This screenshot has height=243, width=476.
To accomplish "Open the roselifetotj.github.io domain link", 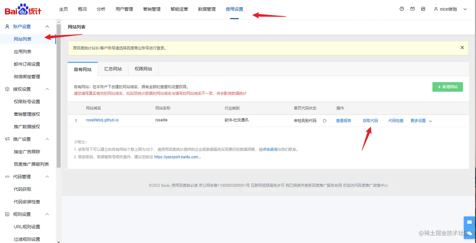I will (x=102, y=120).
